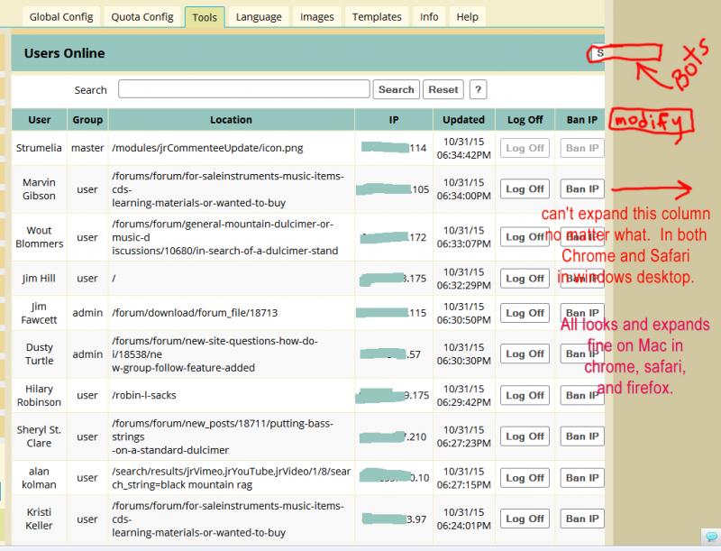721x551 pixels.
Task: Log off user Jim Hill
Action: tap(525, 279)
